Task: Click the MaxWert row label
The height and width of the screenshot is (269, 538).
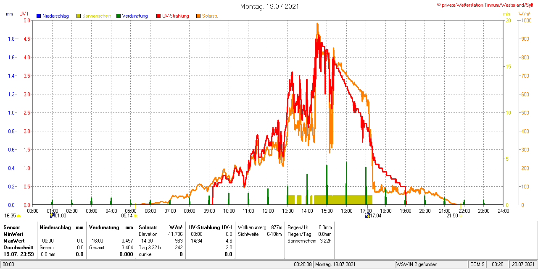Action: tap(14, 241)
